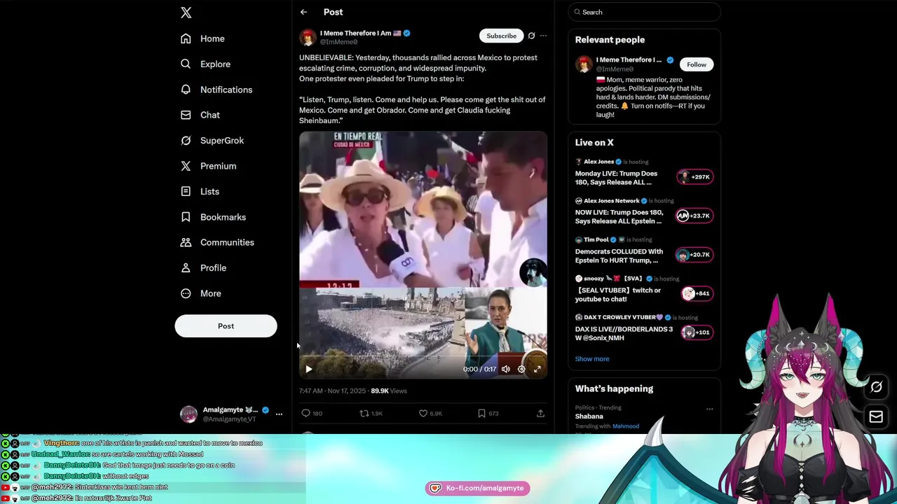
Task: Click the Profile icon in sidebar
Action: point(186,267)
